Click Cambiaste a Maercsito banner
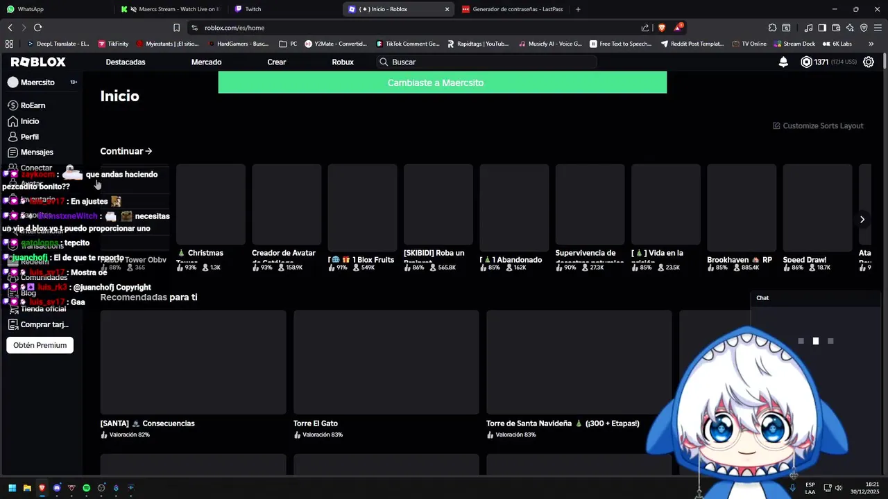 tap(443, 82)
